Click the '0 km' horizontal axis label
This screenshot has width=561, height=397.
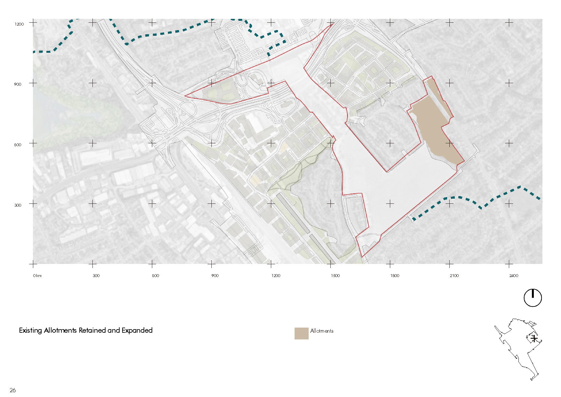[37, 275]
